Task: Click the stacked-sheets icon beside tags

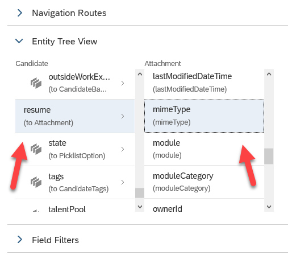Action: point(36,182)
